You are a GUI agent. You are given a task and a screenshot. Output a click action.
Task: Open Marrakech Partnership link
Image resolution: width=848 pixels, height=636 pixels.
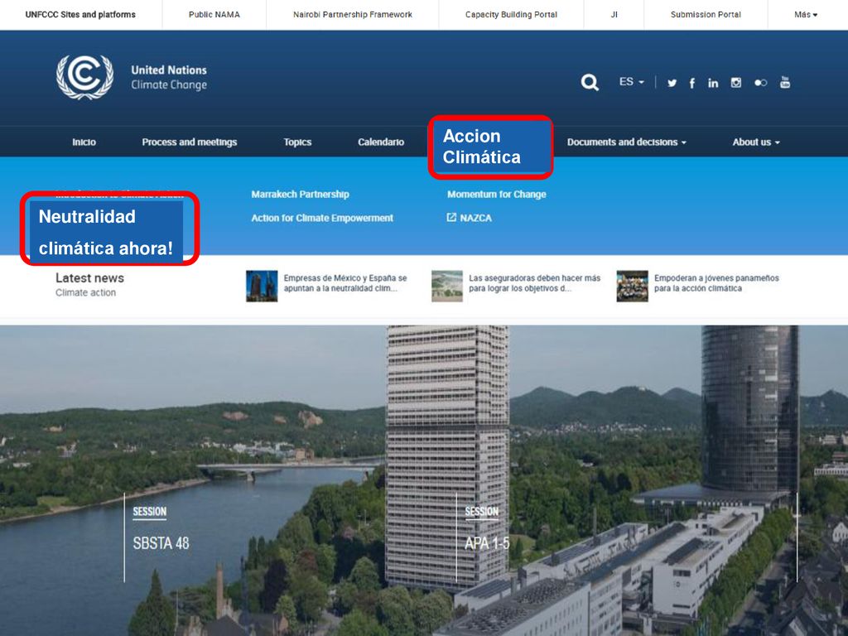coord(300,194)
